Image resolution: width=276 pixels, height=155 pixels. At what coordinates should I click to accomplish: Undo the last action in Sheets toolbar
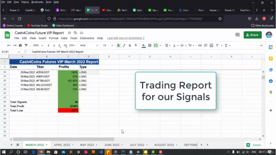tap(9, 46)
